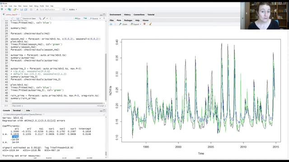Open the View menu
Screen dimensions: 289x162
pos(15,6)
